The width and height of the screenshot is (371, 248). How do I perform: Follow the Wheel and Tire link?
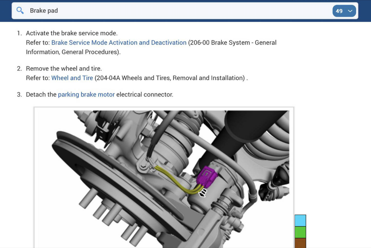72,78
